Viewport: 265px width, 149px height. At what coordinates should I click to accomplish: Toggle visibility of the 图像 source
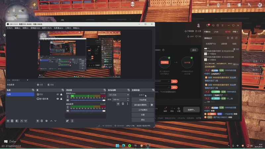[x=58, y=94]
